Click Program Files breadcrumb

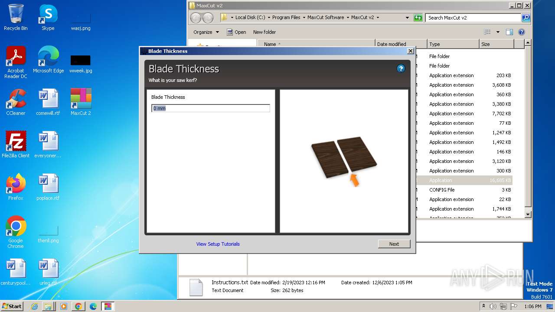286,18
